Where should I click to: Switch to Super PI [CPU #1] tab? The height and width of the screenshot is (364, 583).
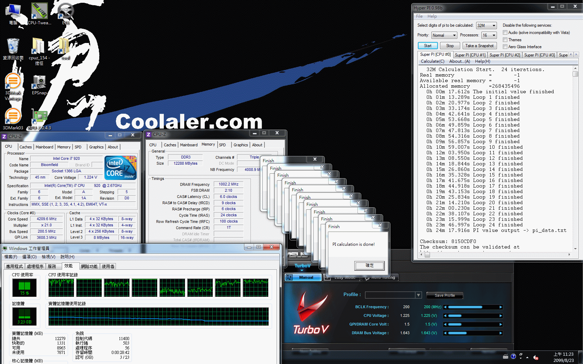pyautogui.click(x=470, y=55)
